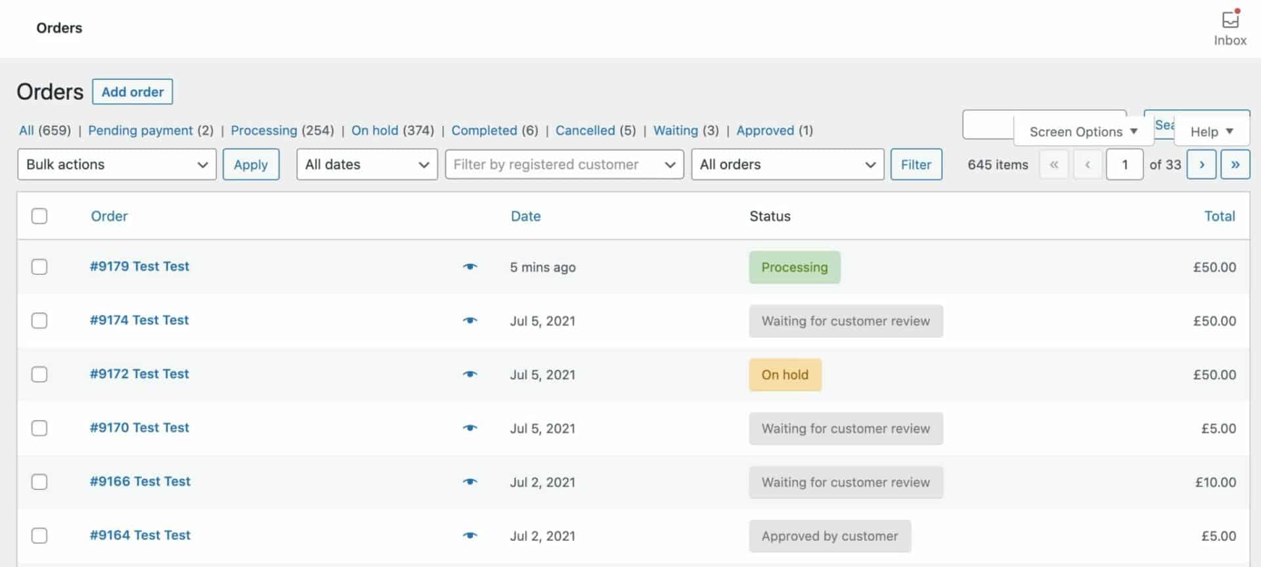1261x567 pixels.
Task: Select checkbox for order #9174
Action: 39,320
